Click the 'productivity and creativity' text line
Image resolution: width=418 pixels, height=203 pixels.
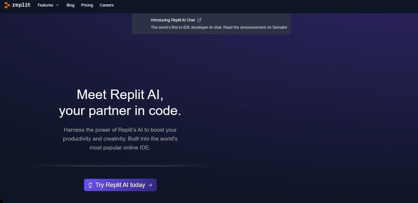(120, 139)
